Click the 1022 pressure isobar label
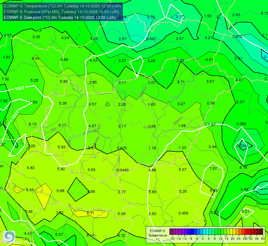The height and width of the screenshot is (246, 268). click(15, 115)
